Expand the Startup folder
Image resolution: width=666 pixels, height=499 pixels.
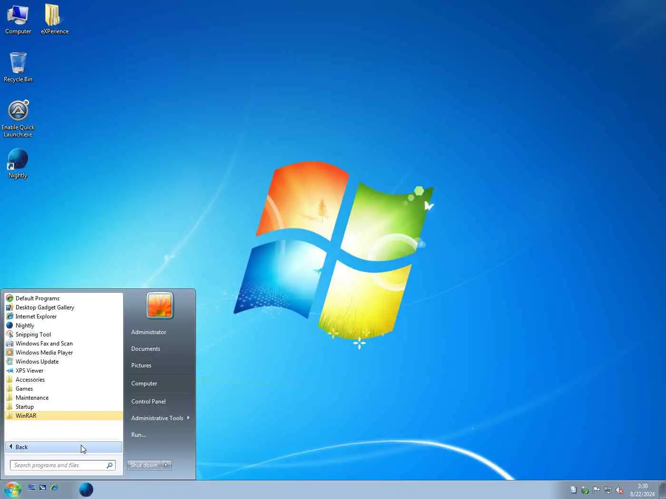(64, 407)
